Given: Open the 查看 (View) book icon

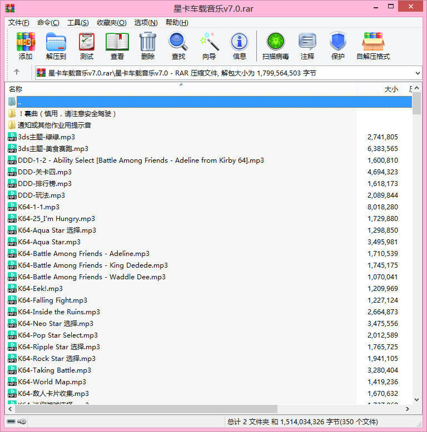Looking at the screenshot, I should click(117, 46).
